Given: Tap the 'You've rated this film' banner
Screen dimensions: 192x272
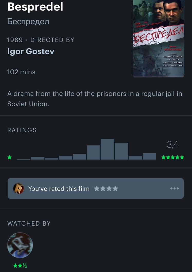Looking at the screenshot, I should 96,188.
